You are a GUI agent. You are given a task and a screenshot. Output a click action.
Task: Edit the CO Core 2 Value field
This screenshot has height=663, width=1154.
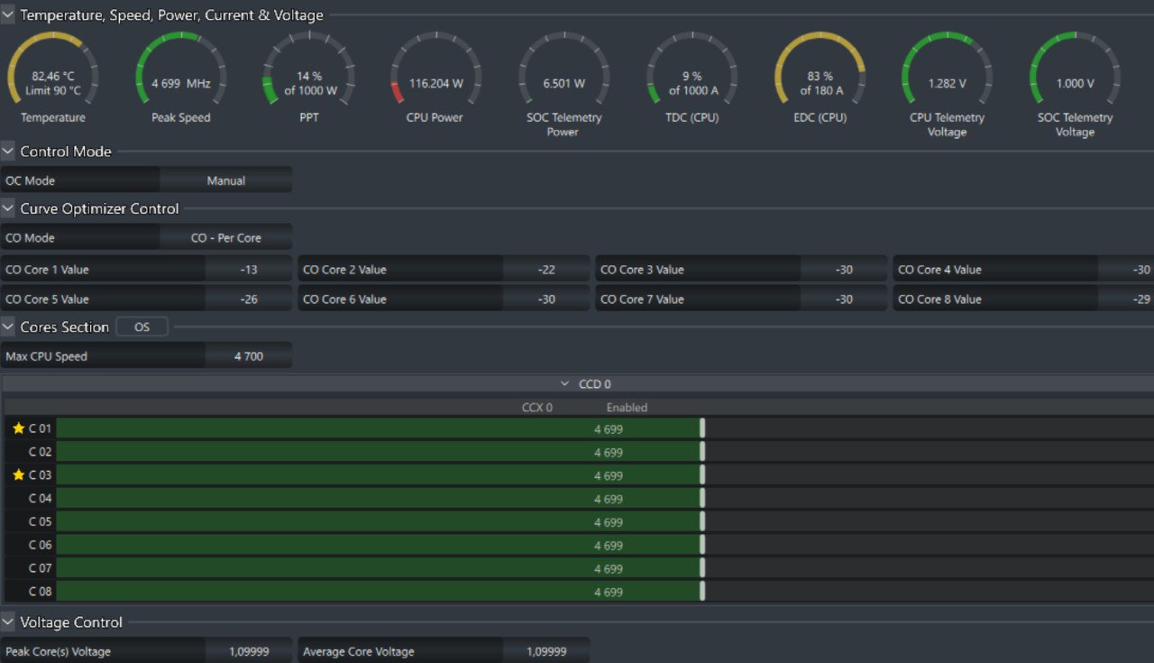[x=546, y=270]
